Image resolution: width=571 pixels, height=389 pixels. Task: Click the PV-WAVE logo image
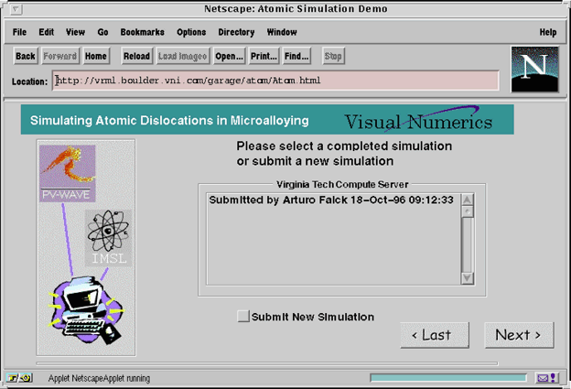(68, 173)
